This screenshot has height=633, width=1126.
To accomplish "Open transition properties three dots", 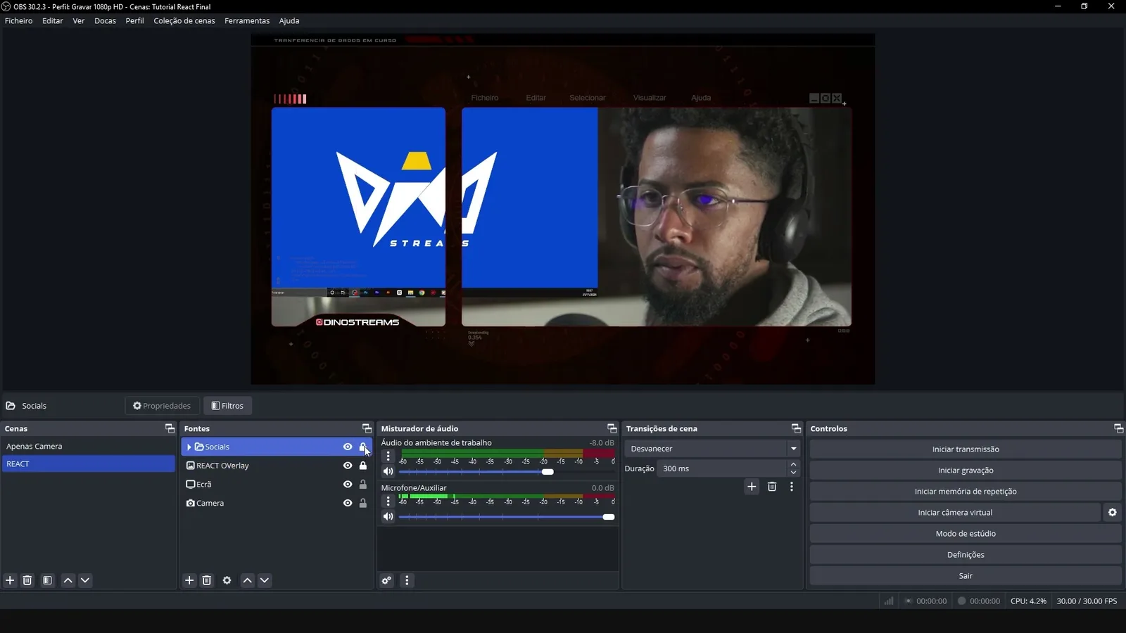I will (x=792, y=487).
